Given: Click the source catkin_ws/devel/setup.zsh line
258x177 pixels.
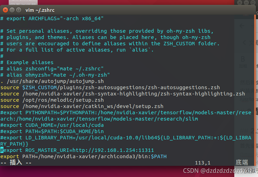Looking at the screenshot, I should (82, 106).
